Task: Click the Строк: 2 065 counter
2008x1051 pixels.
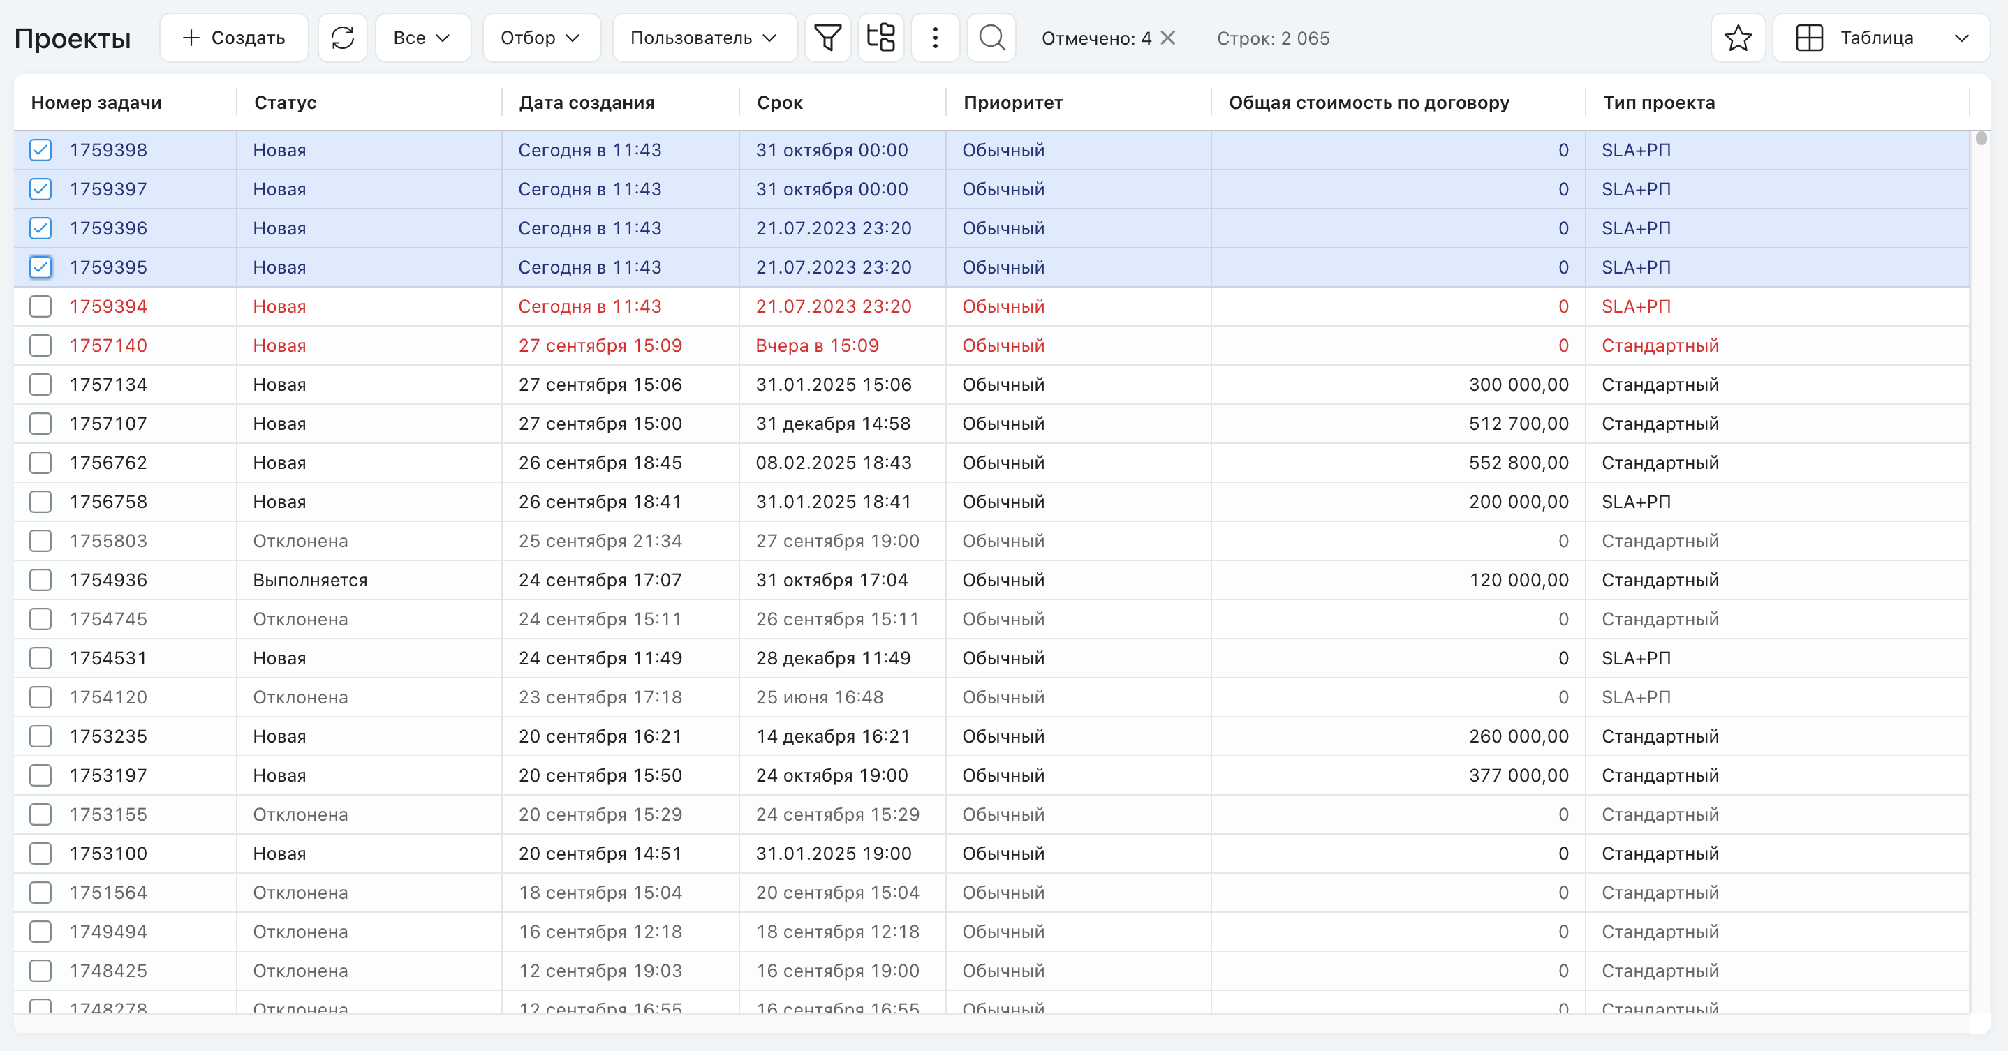Action: pos(1273,38)
